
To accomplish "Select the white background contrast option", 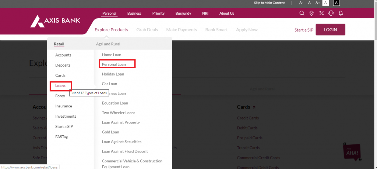I will (325, 3).
